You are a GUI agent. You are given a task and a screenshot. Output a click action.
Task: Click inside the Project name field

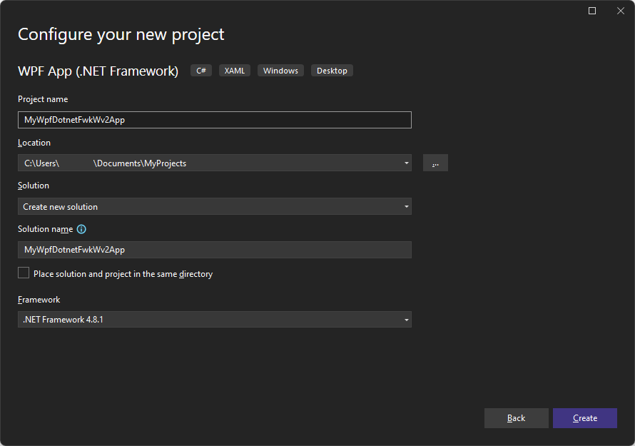click(x=214, y=120)
